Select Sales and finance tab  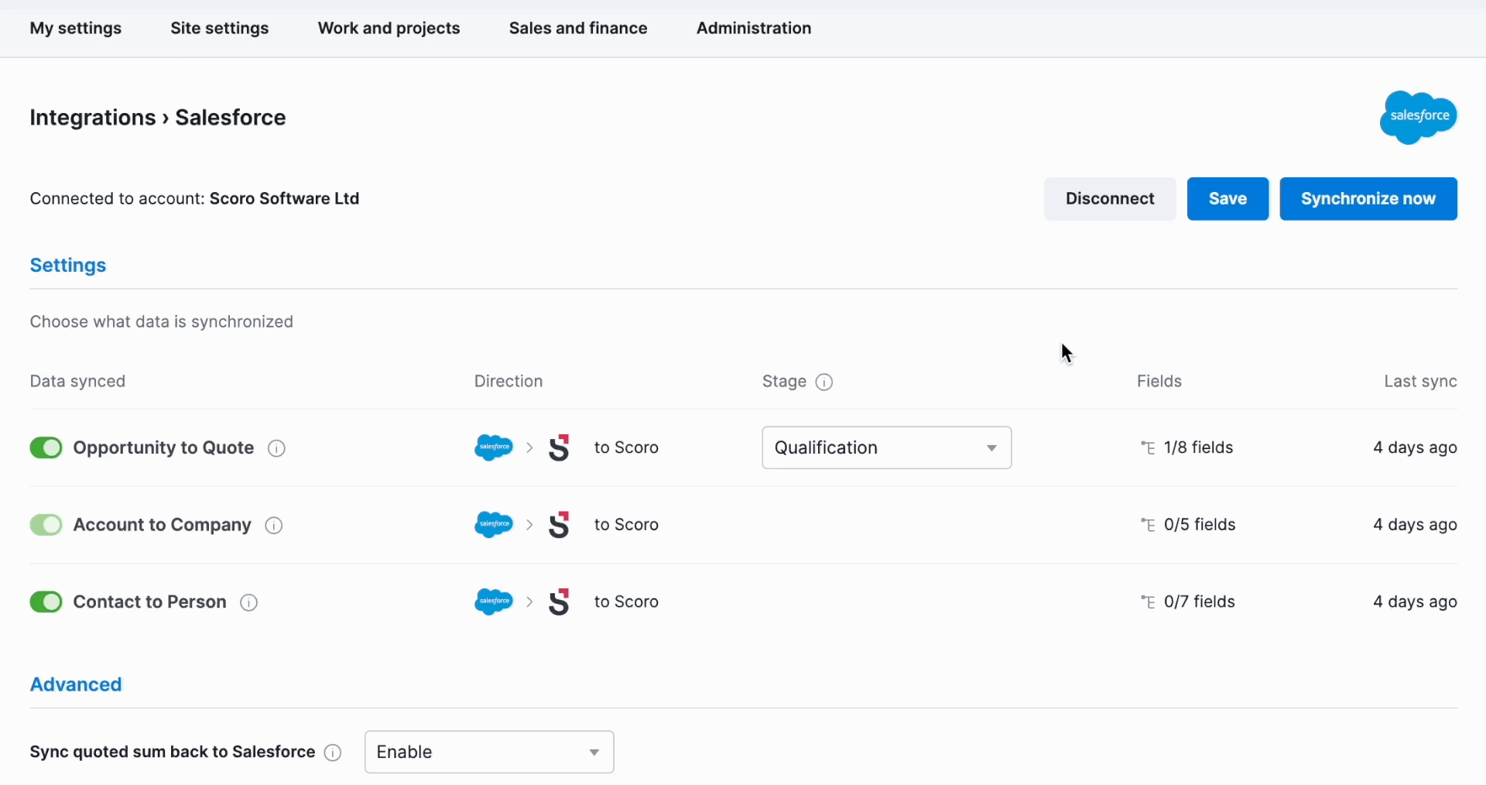pyautogui.click(x=578, y=29)
